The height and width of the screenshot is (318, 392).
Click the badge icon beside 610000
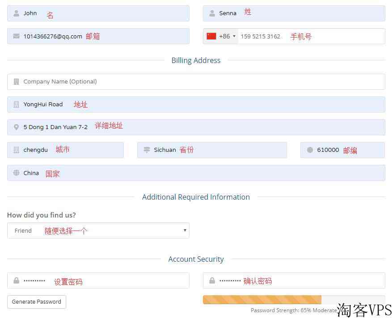[x=310, y=150]
